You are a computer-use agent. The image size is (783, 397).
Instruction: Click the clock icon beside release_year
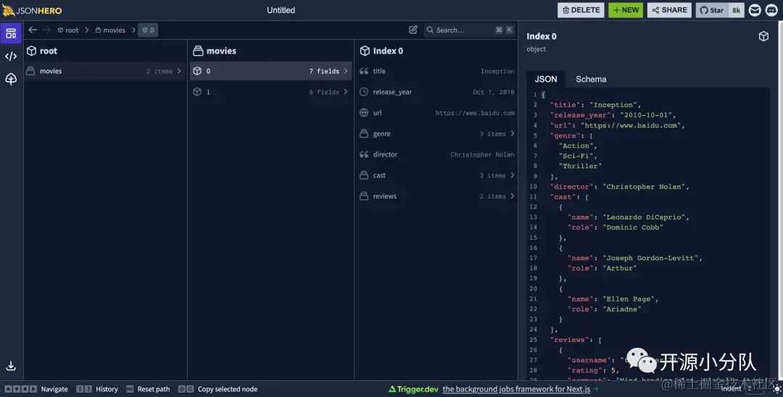(x=364, y=92)
